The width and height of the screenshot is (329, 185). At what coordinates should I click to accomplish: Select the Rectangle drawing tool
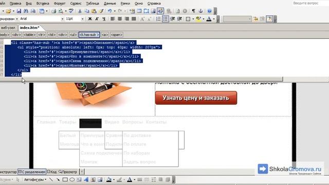[x=65, y=179]
